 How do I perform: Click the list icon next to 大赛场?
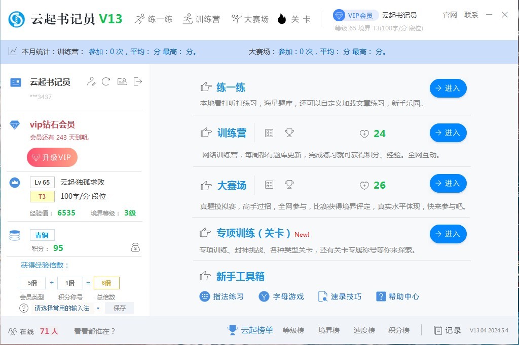[x=269, y=185]
